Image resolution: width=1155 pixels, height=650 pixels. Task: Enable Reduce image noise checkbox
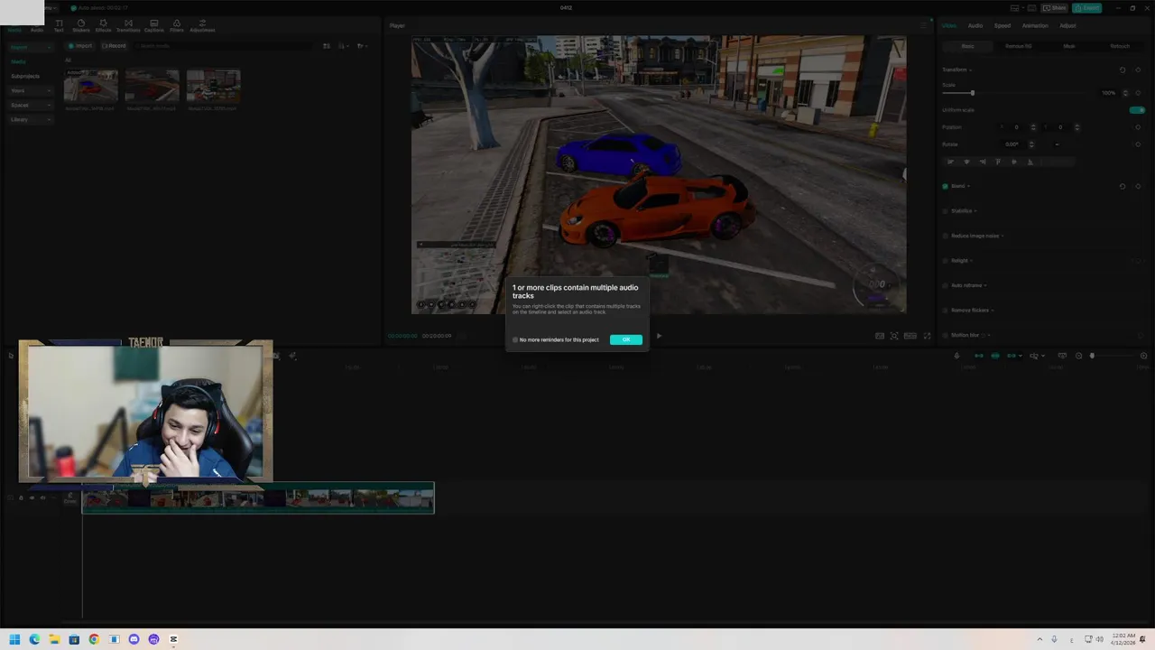(x=946, y=236)
